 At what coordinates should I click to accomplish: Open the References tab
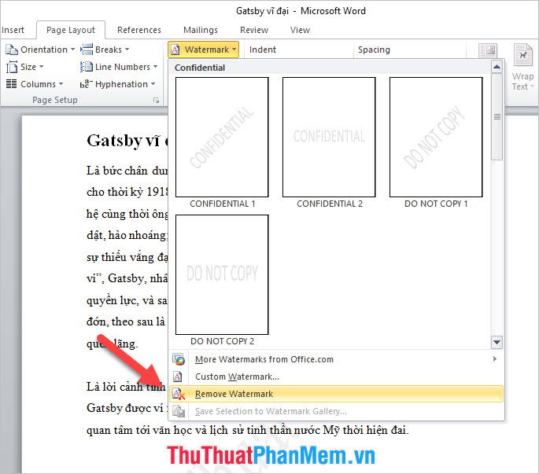click(138, 30)
